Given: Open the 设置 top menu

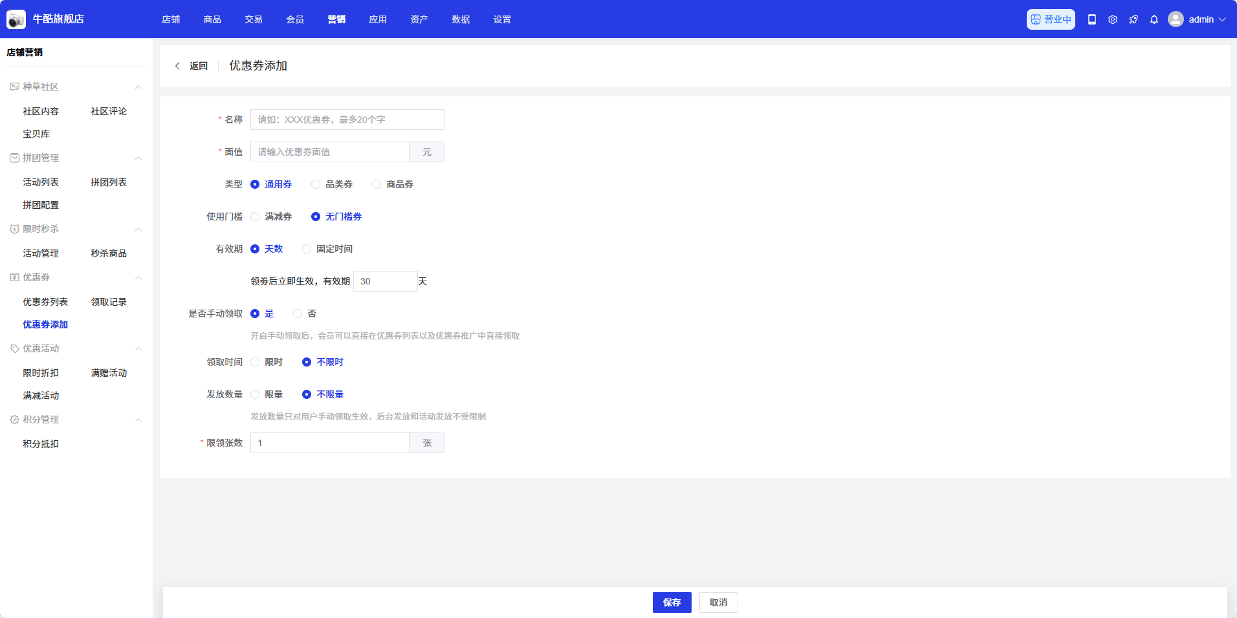Looking at the screenshot, I should [502, 19].
